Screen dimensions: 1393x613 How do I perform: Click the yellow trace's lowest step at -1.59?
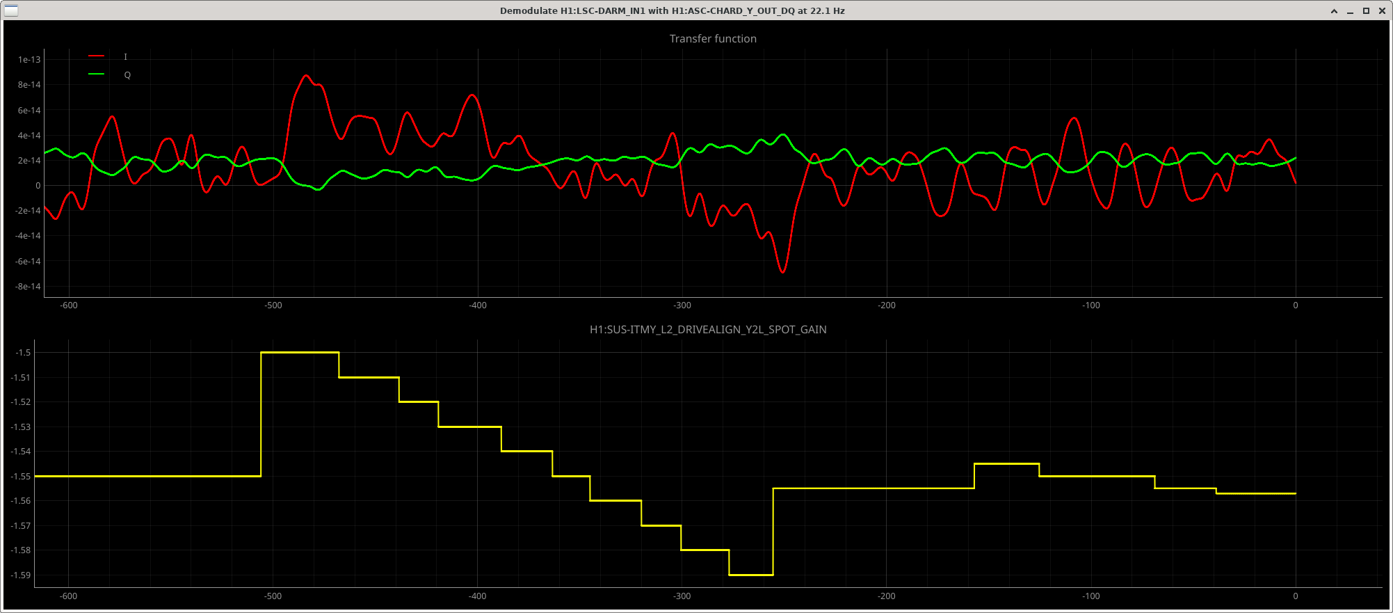(751, 575)
